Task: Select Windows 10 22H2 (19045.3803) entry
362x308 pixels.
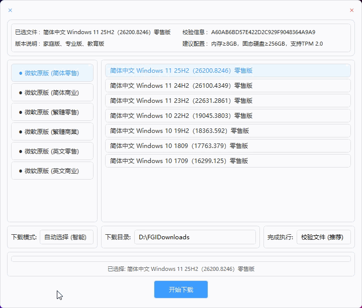Action: (x=228, y=116)
